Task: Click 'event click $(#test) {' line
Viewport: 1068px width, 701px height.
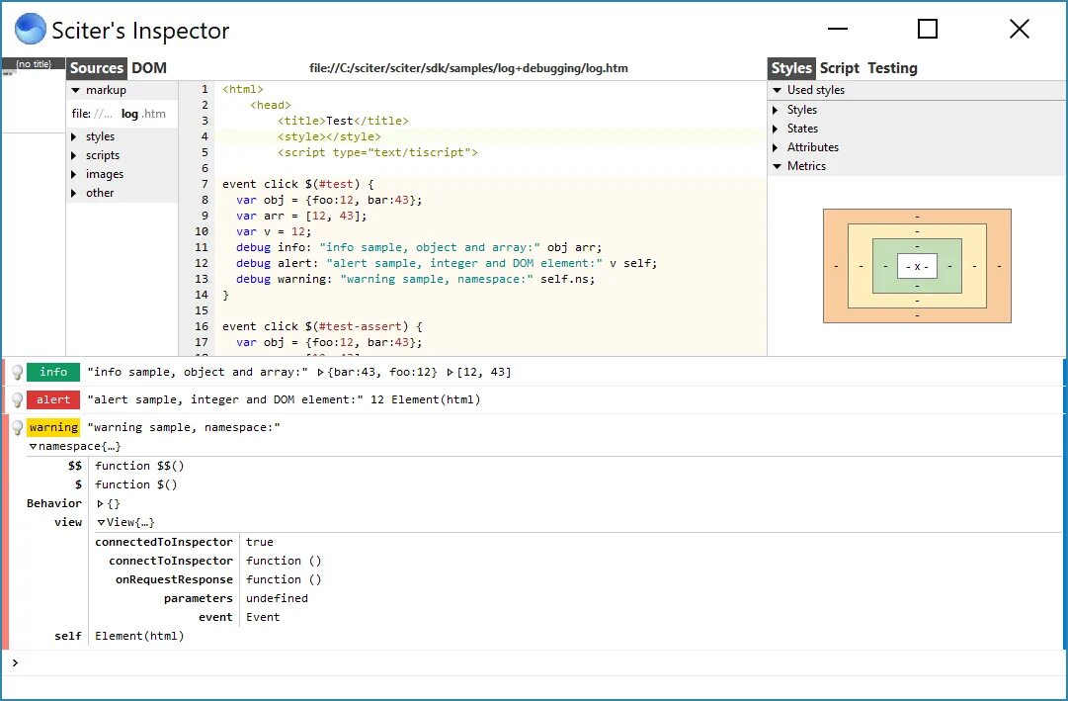Action: 297,184
